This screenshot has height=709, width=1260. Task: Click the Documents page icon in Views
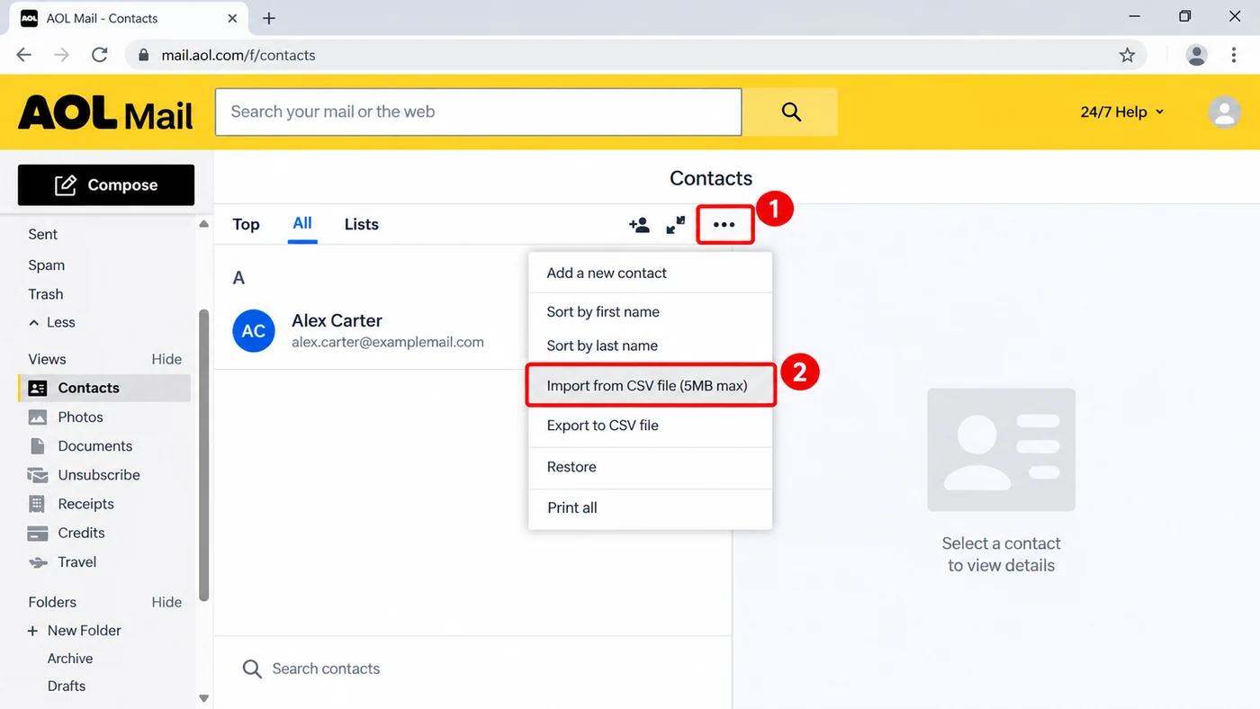point(38,446)
